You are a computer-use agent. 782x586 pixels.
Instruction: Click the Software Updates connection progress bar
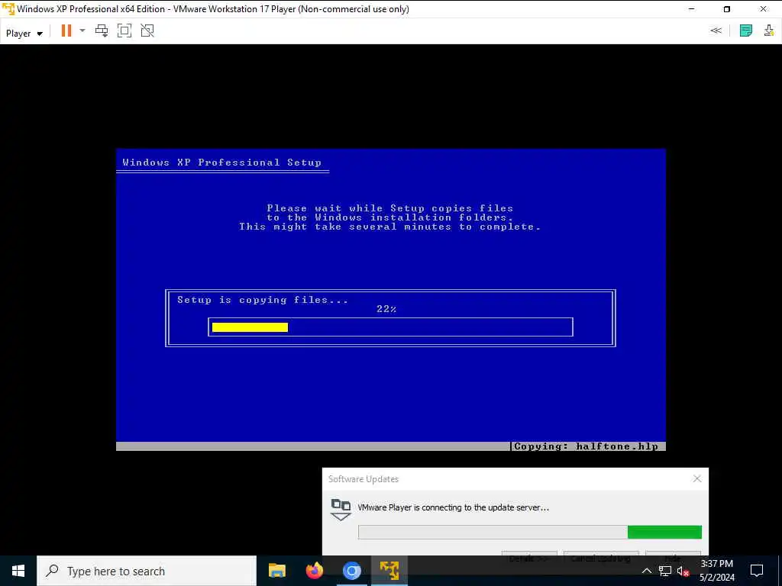[x=530, y=532]
